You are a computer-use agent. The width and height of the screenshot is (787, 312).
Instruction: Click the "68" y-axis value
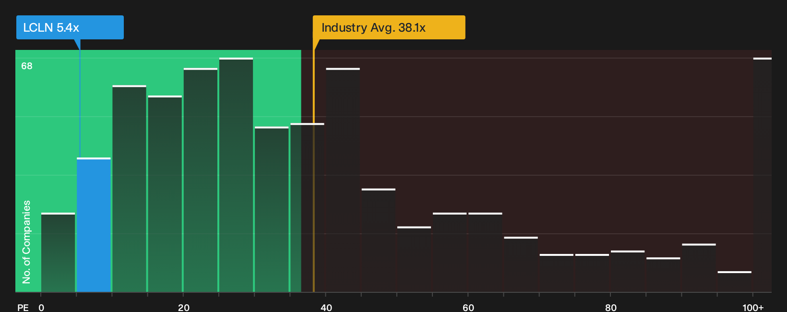(x=27, y=66)
